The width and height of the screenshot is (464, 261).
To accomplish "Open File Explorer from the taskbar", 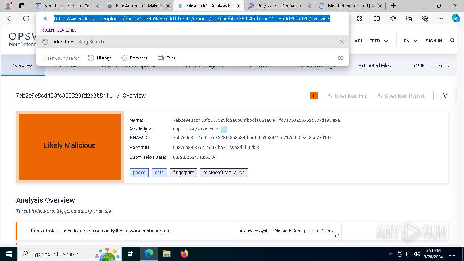I will (x=166, y=254).
